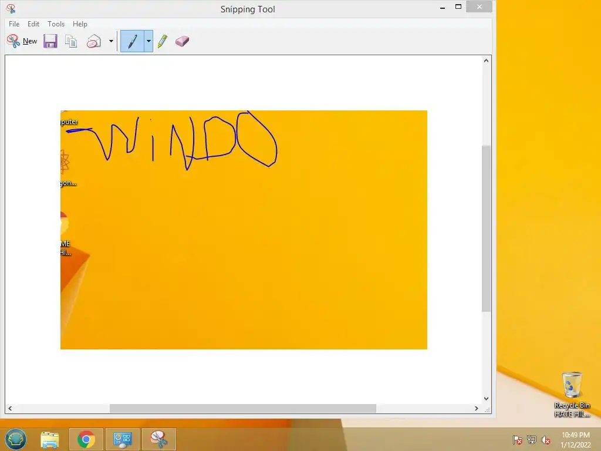The height and width of the screenshot is (451, 601).
Task: Open the Pen options dropdown arrow
Action: point(148,41)
